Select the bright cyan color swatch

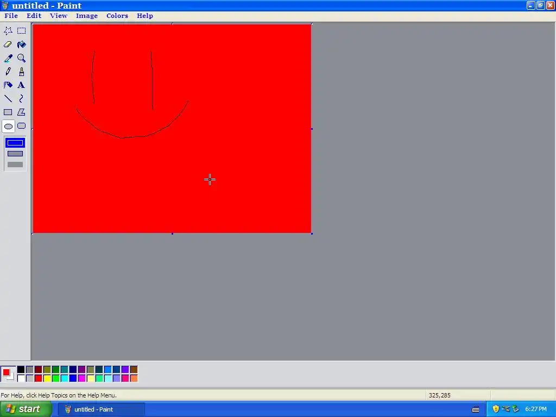(x=64, y=378)
